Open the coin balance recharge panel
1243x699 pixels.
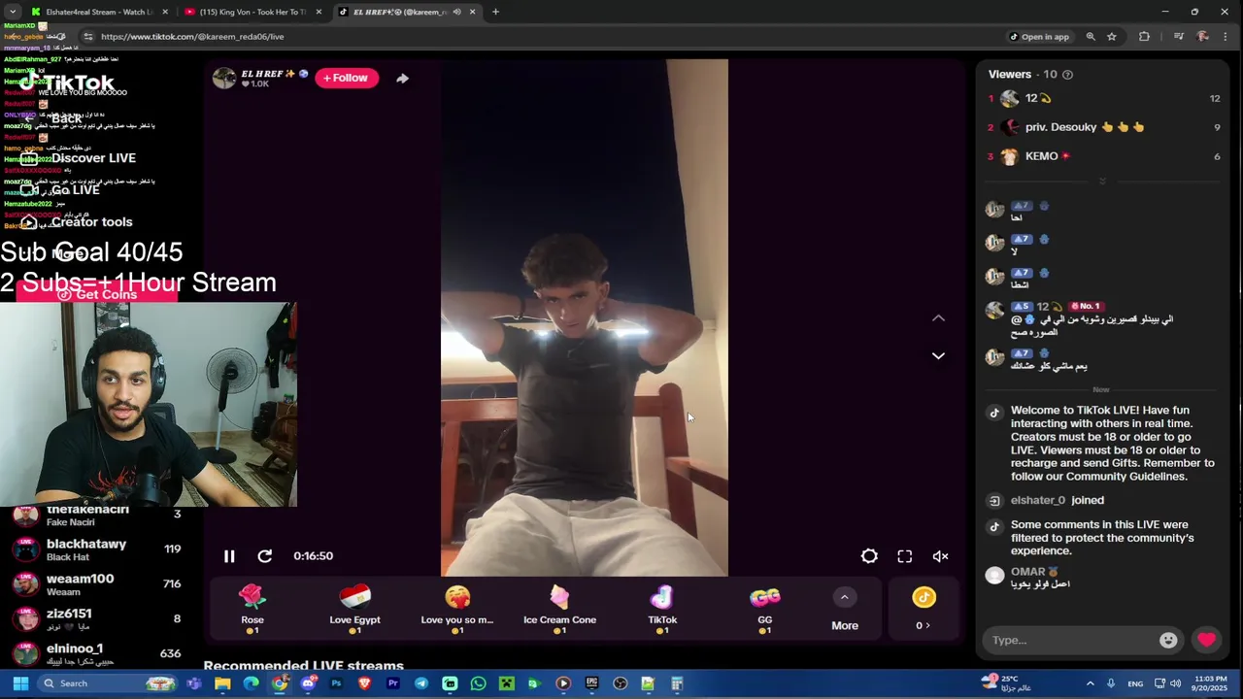(x=924, y=610)
